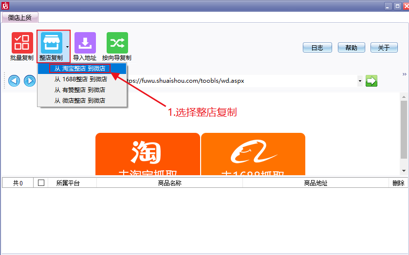Select 从 淘宝整店 到微店 menu item
The image size is (409, 255).
[x=82, y=69]
